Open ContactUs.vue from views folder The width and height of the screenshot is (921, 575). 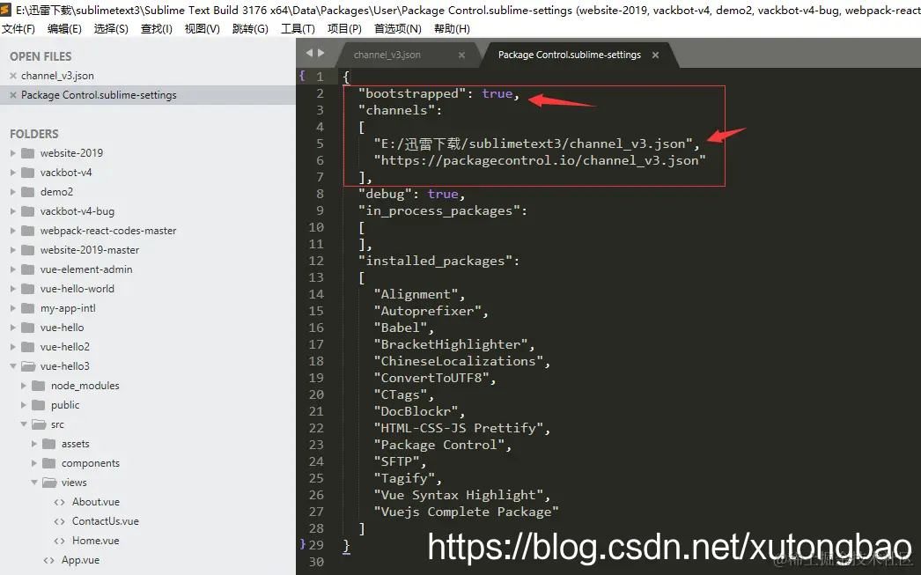coord(106,521)
